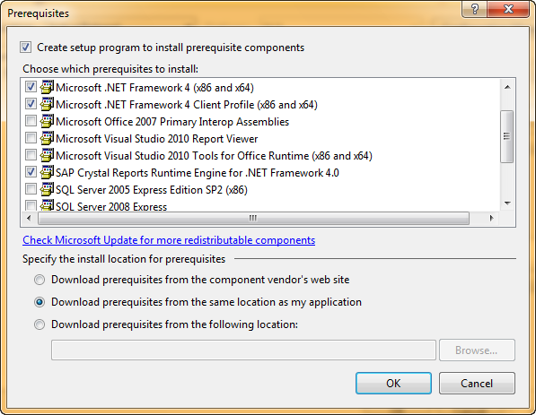The width and height of the screenshot is (536, 415).
Task: Uncheck Microsoft .NET Framework 4 (x86 and x64)
Action: point(31,87)
